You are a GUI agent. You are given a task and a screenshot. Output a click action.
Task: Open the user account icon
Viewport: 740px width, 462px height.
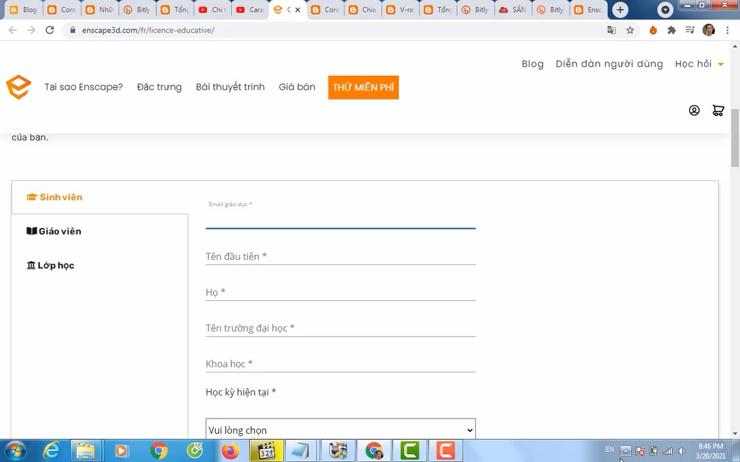(694, 110)
